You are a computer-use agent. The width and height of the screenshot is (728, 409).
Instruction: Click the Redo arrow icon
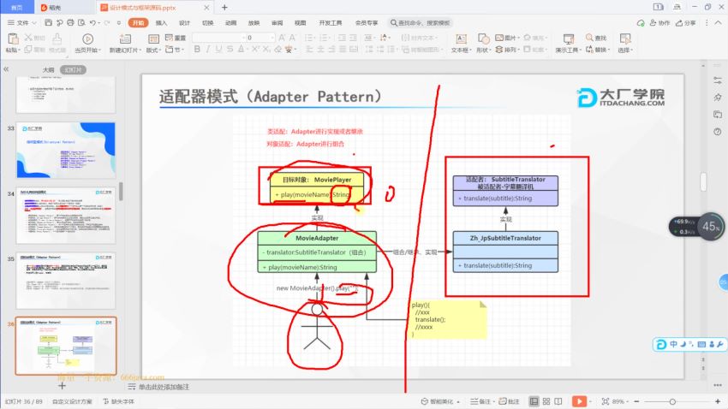tap(107, 23)
